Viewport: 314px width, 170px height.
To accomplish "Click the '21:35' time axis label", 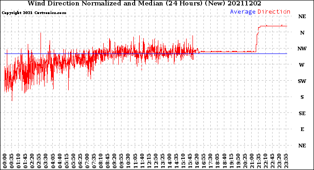I will click(x=258, y=161).
